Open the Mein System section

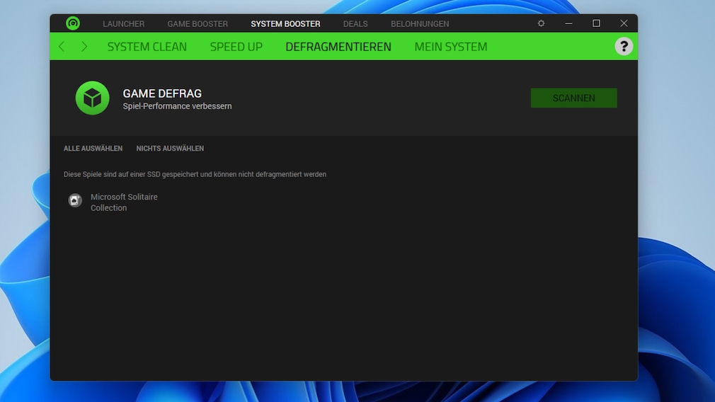pyautogui.click(x=450, y=47)
